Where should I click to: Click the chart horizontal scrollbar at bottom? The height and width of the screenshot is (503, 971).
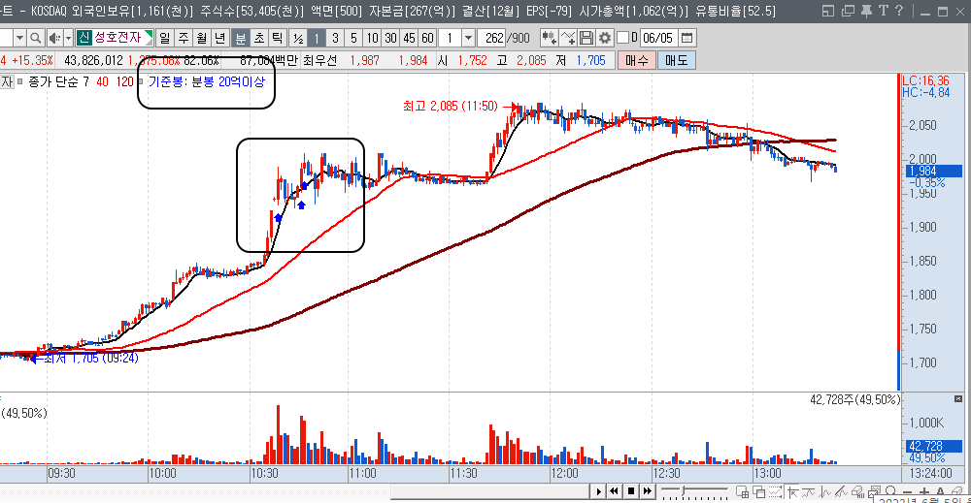[489, 492]
